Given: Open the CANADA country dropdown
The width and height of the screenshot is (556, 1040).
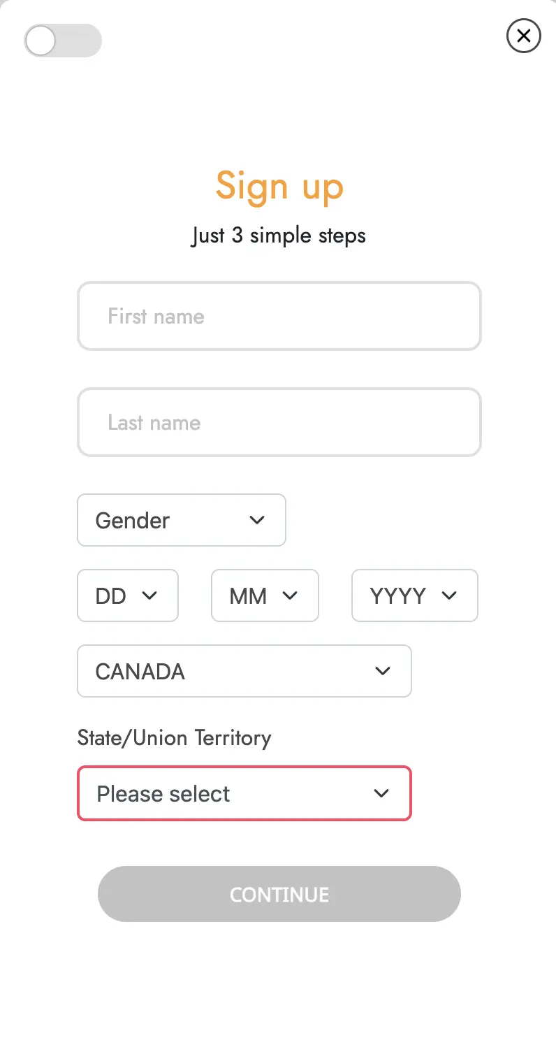Looking at the screenshot, I should pos(244,671).
